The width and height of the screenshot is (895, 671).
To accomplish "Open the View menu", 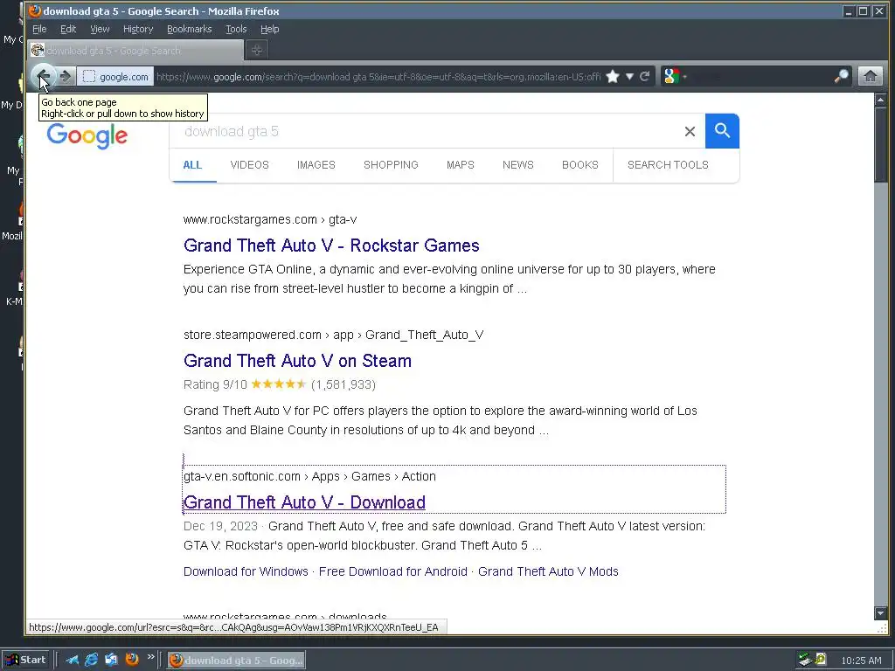I will pyautogui.click(x=100, y=29).
